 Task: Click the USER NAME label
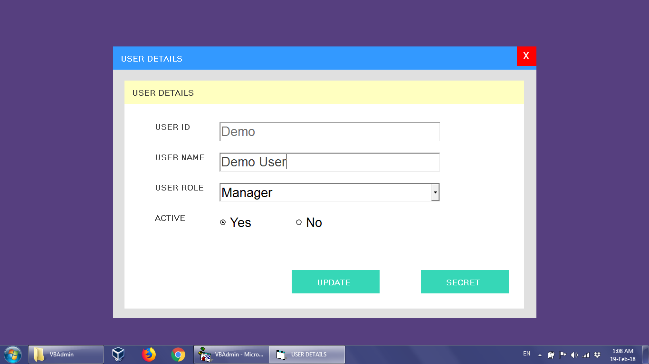click(x=180, y=157)
